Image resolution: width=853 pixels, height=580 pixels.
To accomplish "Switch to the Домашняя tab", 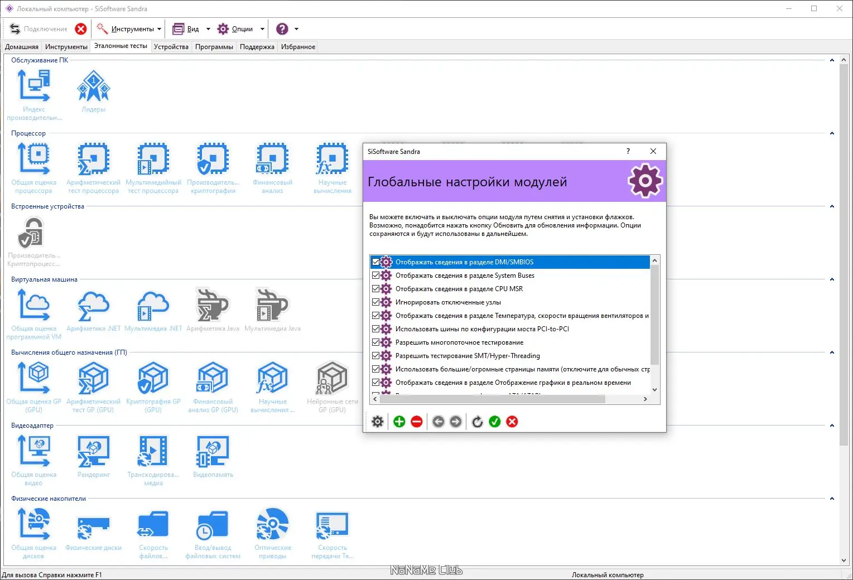I will (x=22, y=47).
